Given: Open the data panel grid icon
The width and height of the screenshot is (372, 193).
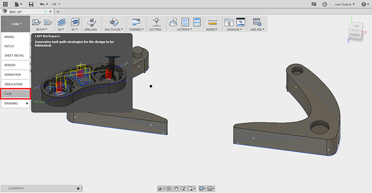Looking at the screenshot, I should 5,4.
